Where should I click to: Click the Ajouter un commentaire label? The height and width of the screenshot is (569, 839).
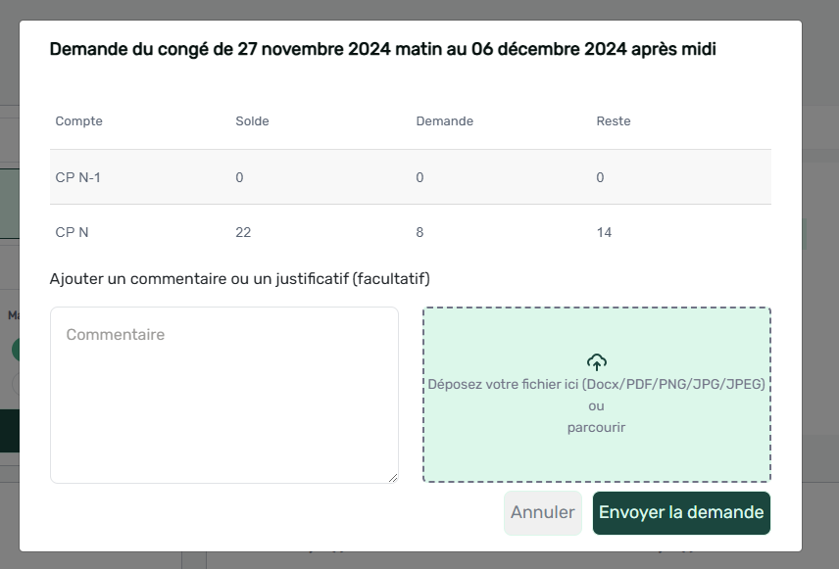[240, 279]
